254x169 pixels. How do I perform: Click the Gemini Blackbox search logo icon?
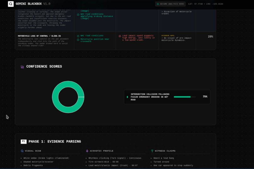click(x=11, y=4)
